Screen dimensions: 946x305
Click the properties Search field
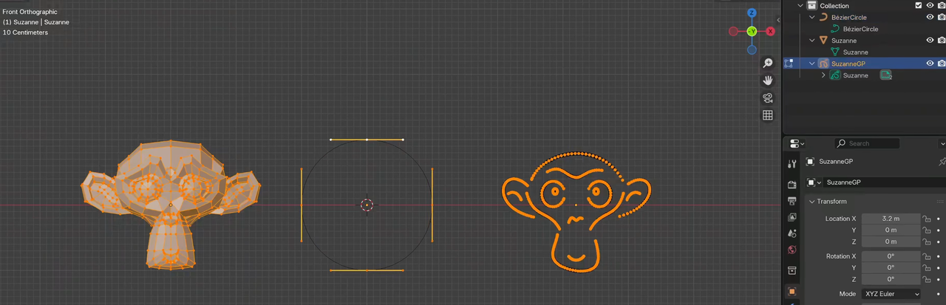click(x=867, y=143)
